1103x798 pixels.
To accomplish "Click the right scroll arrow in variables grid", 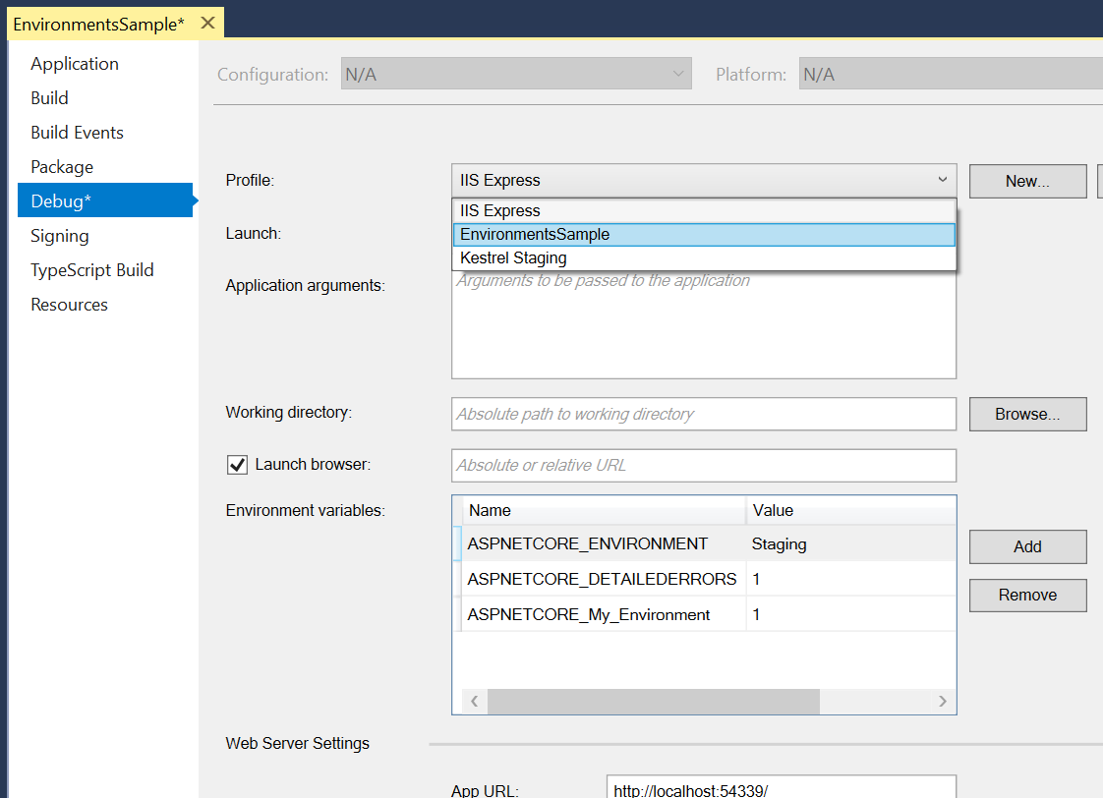I will (x=943, y=701).
